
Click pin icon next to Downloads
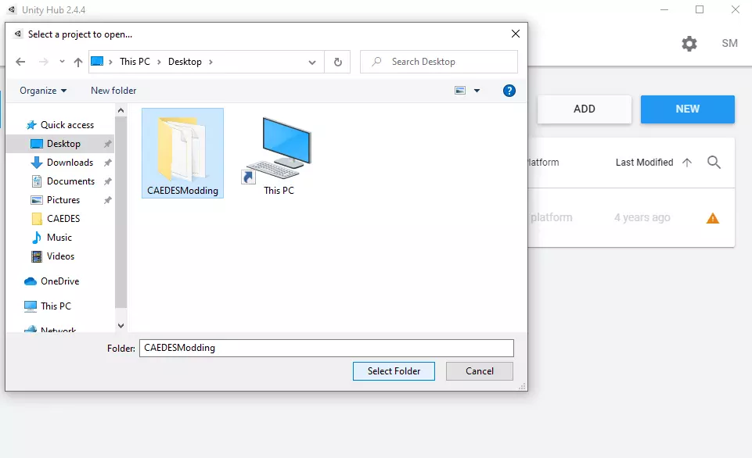[107, 163]
